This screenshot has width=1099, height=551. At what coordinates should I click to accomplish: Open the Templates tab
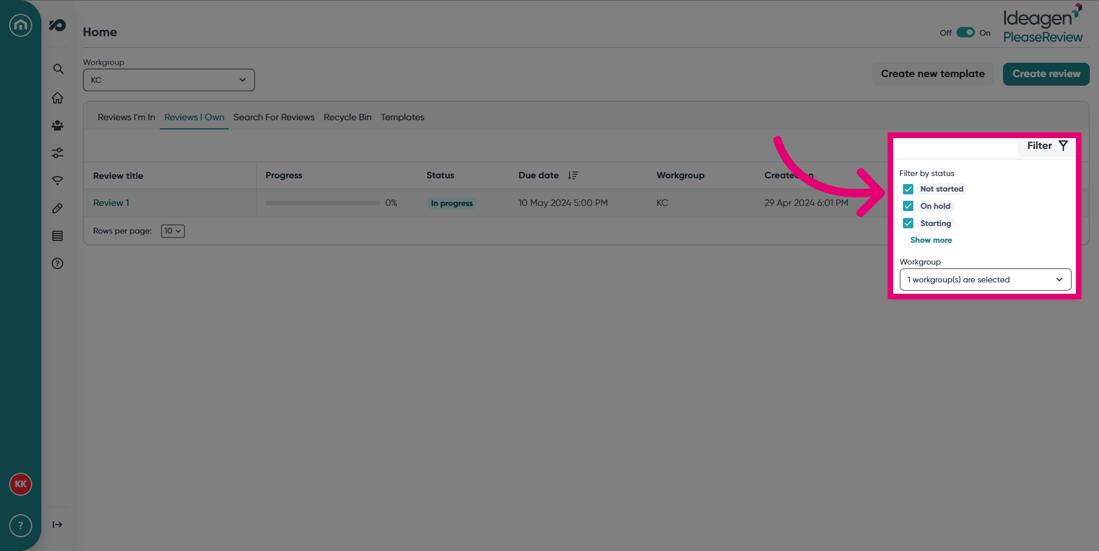pyautogui.click(x=402, y=117)
